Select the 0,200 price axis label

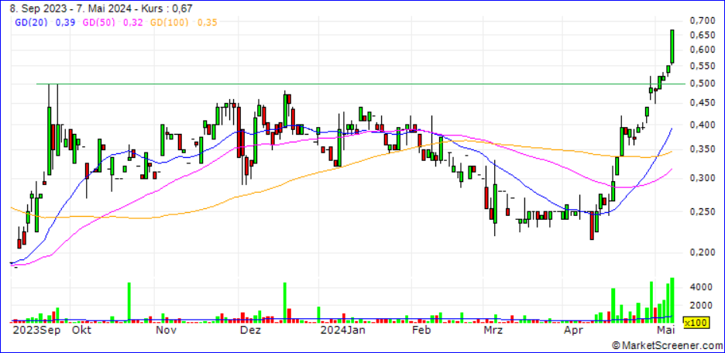tap(703, 252)
